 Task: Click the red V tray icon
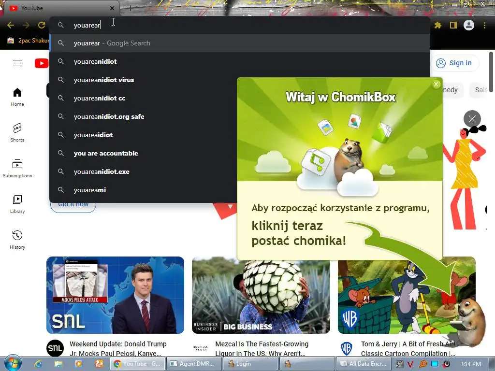point(410,364)
